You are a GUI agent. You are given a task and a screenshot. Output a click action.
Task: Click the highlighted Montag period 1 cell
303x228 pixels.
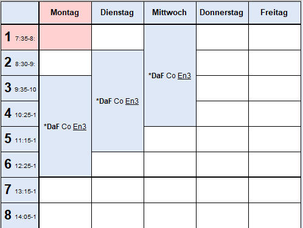tap(65, 38)
